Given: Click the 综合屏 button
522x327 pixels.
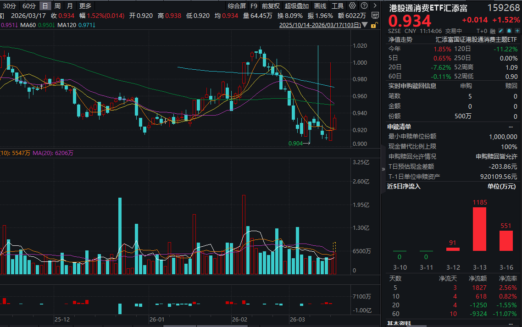Looking at the screenshot, I should [237, 6].
